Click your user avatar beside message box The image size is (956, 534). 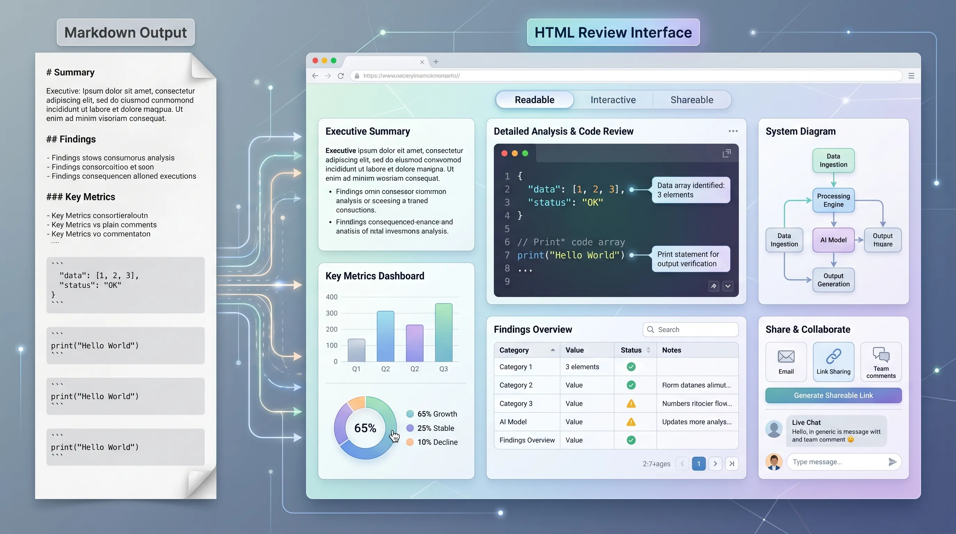click(x=774, y=462)
